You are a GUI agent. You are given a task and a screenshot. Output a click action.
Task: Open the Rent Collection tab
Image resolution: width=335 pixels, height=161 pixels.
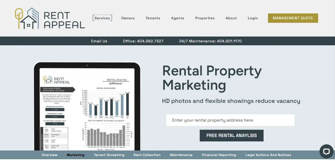coord(147,155)
